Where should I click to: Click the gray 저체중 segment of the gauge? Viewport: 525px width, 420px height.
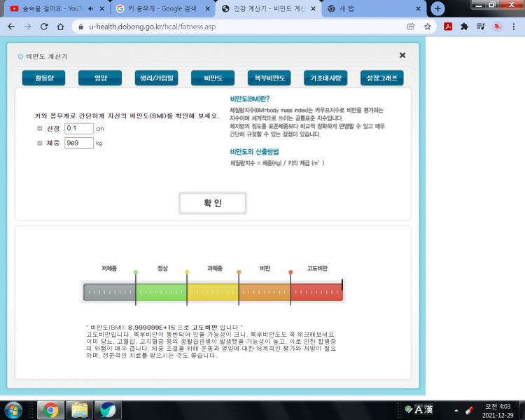[x=109, y=292]
